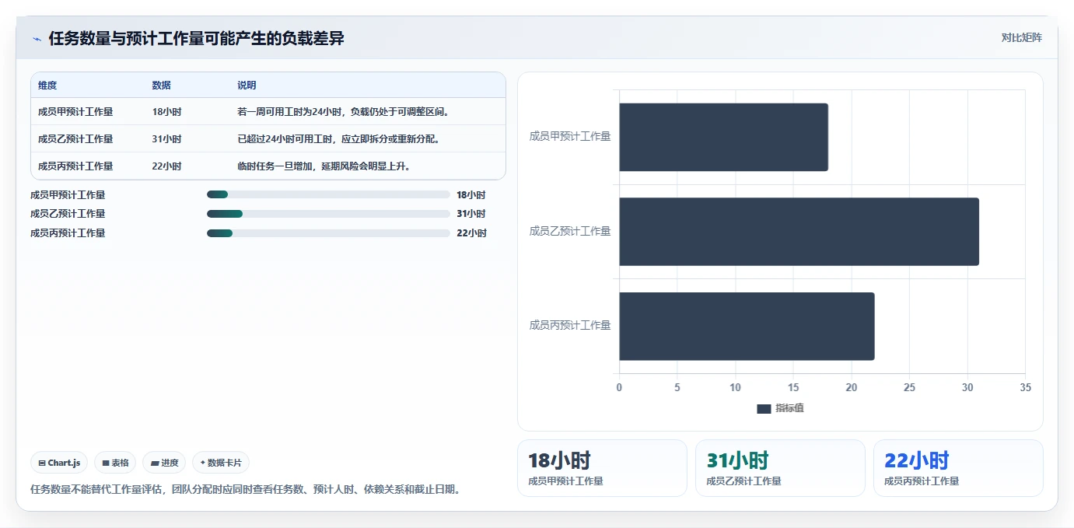The height and width of the screenshot is (528, 1074).
Task: Select the 数据卡片 tag chip
Action: tap(221, 463)
